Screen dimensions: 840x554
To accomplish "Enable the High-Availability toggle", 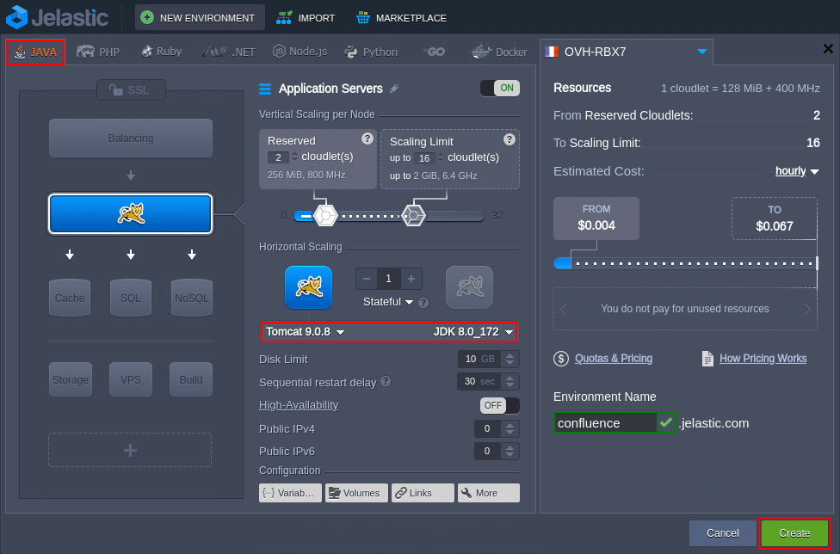I will click(499, 405).
